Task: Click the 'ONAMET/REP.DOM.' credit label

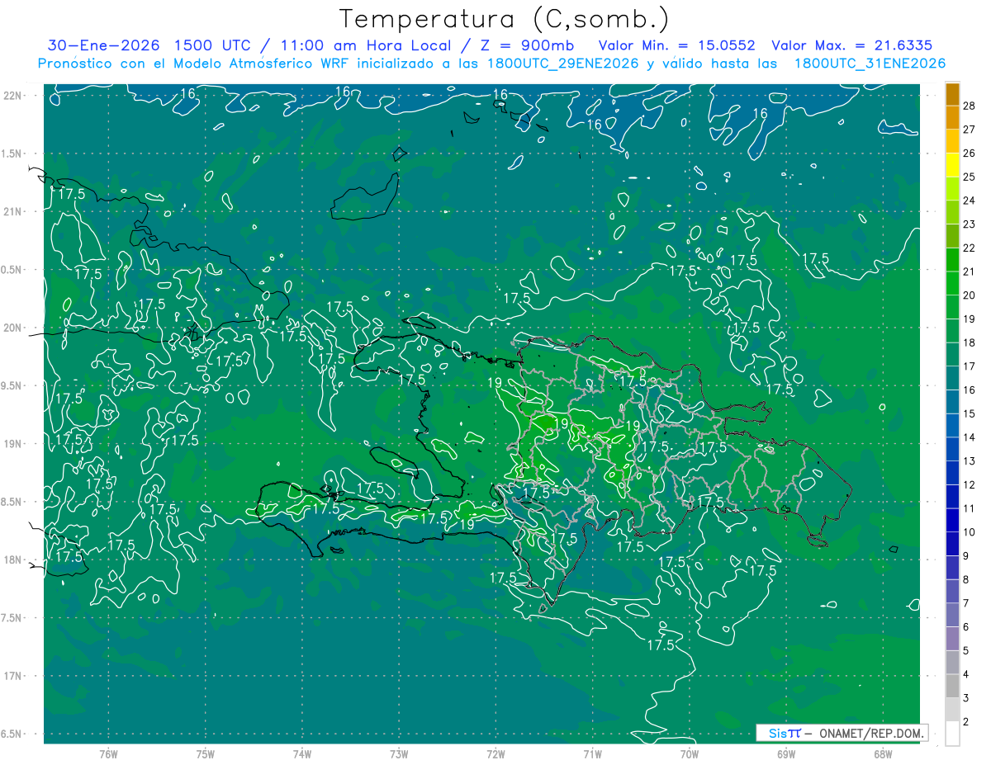Action: pos(872,733)
